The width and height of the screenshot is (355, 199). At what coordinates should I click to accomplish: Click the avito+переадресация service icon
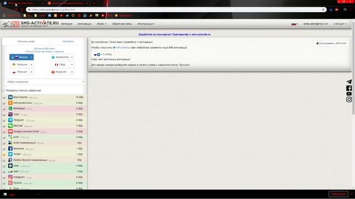click(10, 143)
